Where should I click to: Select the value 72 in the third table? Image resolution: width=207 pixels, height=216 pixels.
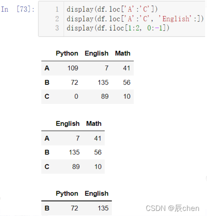[74, 208]
